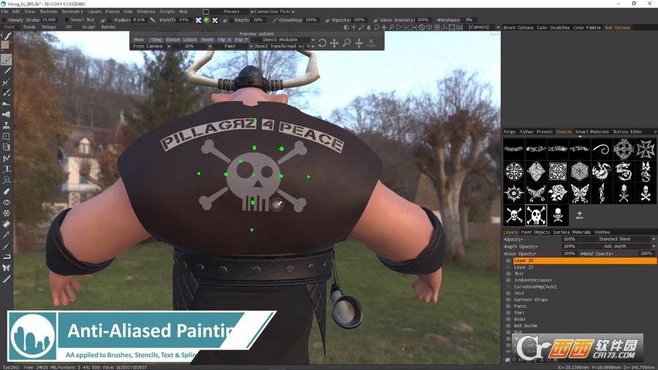Select the Maltese cross stencil
The height and width of the screenshot is (370, 658).
tap(645, 149)
